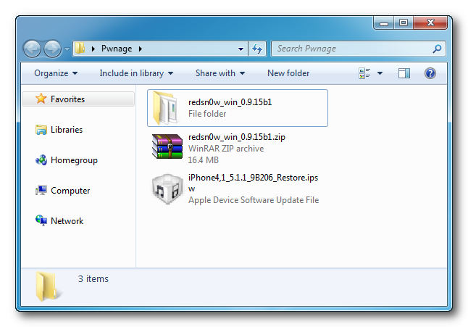
Task: Open recent locations dropdown beside navigation arrows
Action: tap(67, 49)
